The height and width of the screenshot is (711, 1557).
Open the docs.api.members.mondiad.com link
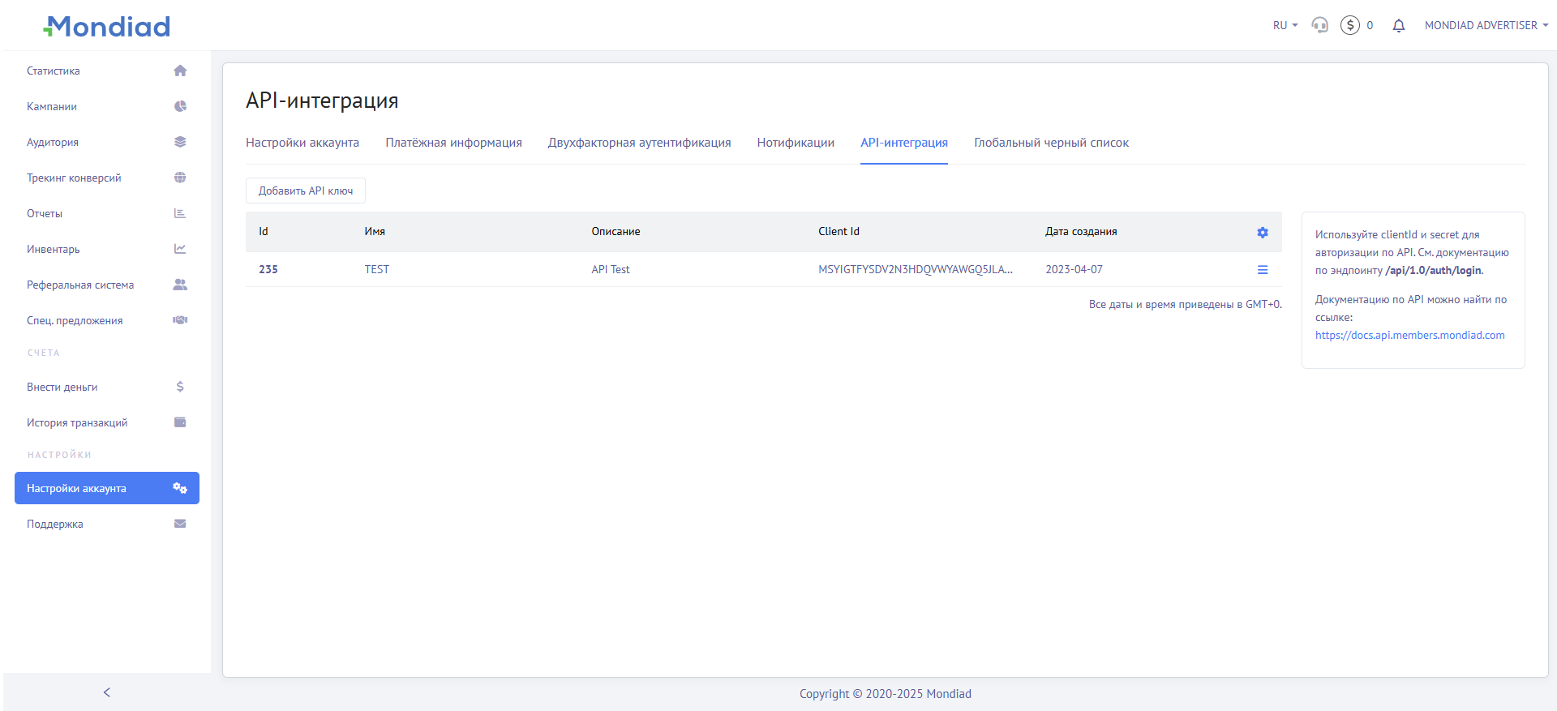[x=1409, y=336]
